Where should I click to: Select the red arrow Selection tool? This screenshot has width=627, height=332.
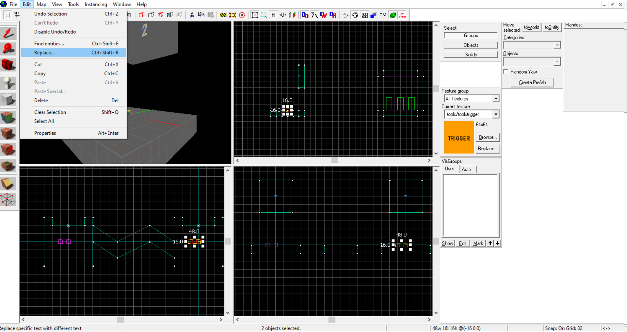click(8, 33)
